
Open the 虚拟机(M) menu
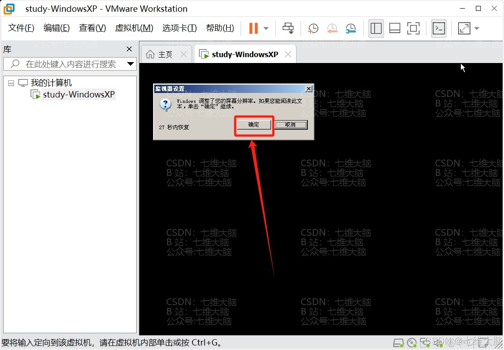pyautogui.click(x=134, y=28)
